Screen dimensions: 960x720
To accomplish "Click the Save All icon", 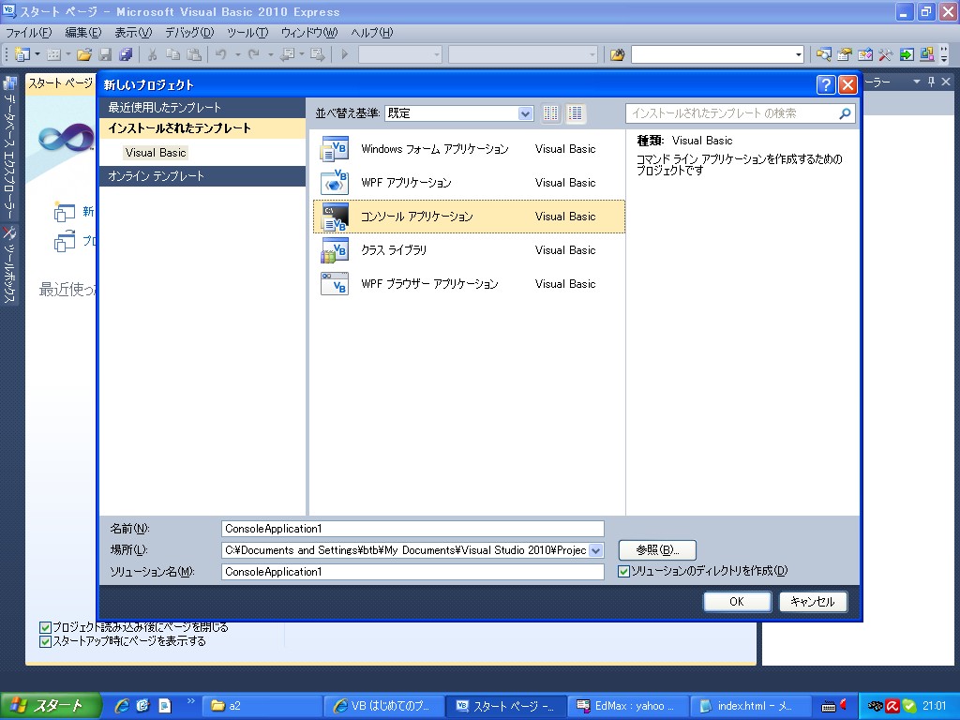I will [126, 55].
